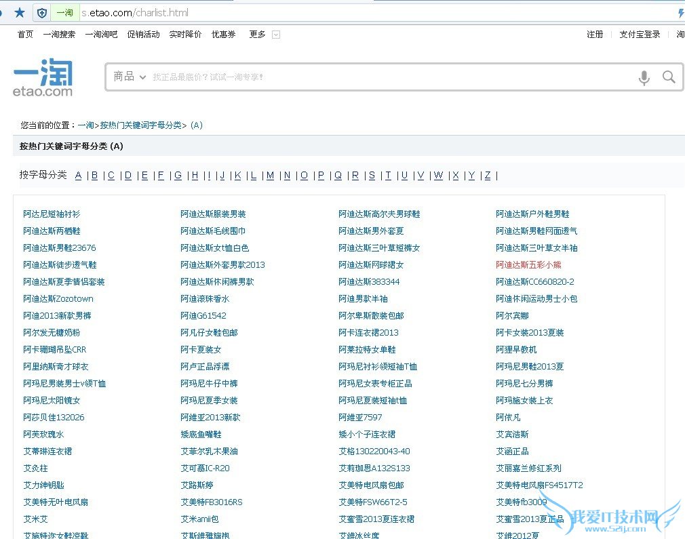685x539 pixels.
Task: Open keyword 阿迪达斯户外鞋男鞋
Action: click(x=532, y=214)
